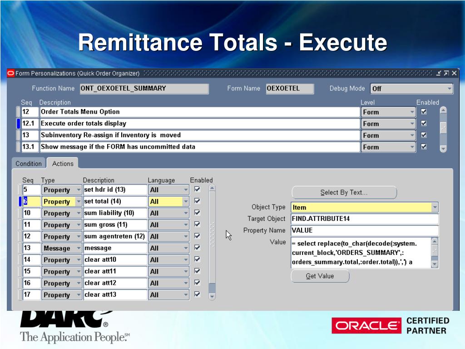
Task: Click the Form Name field OEXOETEL
Action: click(x=290, y=89)
